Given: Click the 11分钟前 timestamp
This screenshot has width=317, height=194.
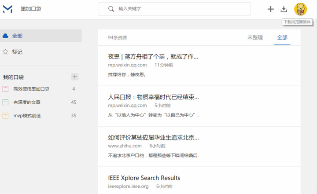Looking at the screenshot, I should click(164, 65).
